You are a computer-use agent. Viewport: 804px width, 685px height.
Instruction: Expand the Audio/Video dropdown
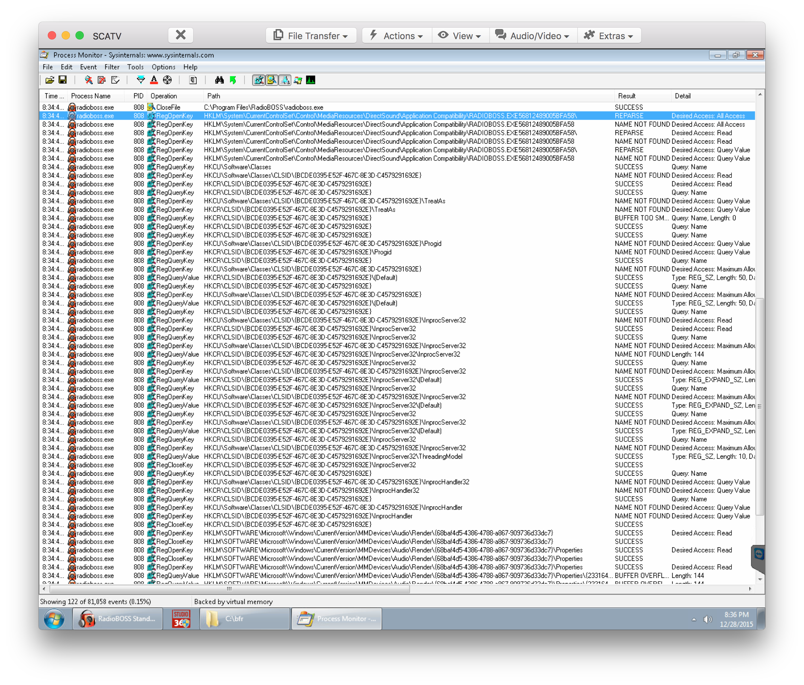tap(533, 36)
